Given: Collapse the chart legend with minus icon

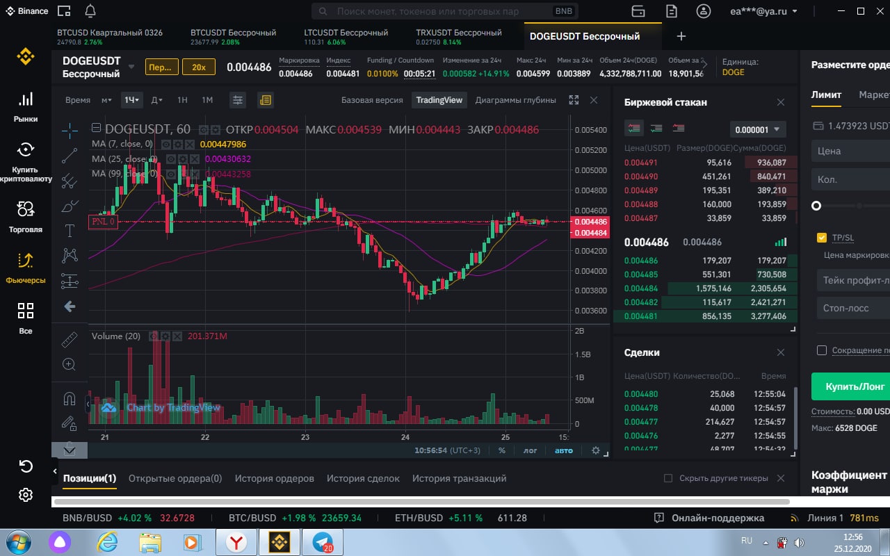Looking at the screenshot, I should click(x=96, y=128).
